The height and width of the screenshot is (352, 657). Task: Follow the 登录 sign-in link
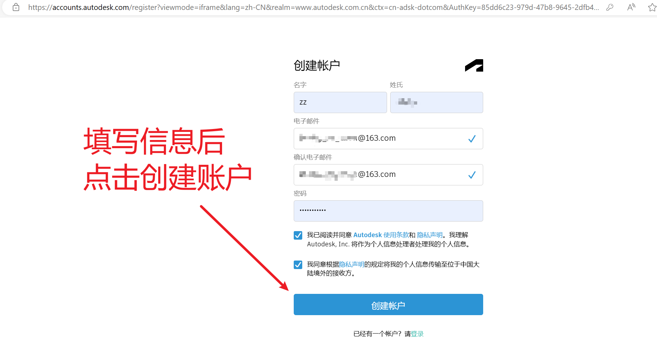pyautogui.click(x=417, y=334)
